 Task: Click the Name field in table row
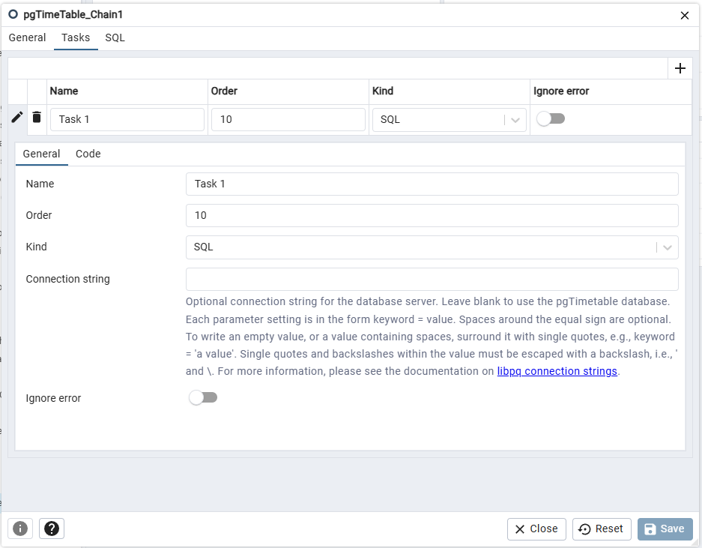pyautogui.click(x=127, y=120)
